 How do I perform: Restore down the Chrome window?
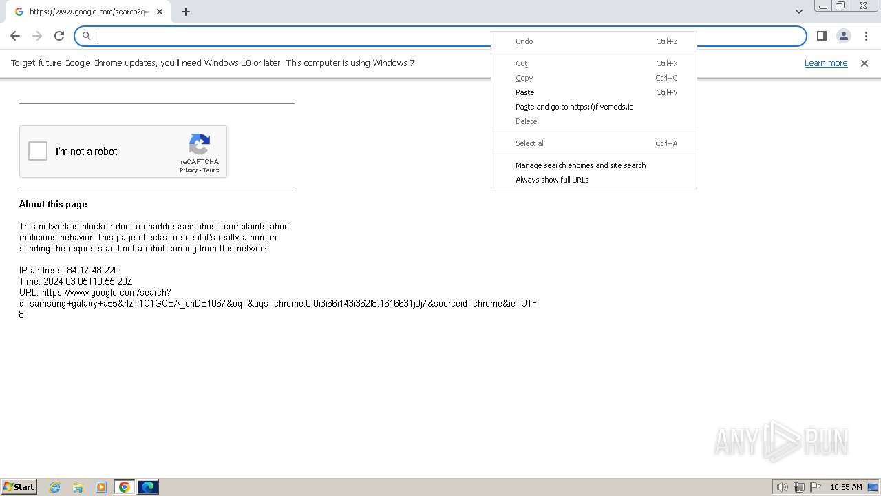pos(840,6)
